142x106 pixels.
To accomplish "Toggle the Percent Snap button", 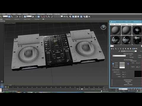I will [x=46, y=16].
